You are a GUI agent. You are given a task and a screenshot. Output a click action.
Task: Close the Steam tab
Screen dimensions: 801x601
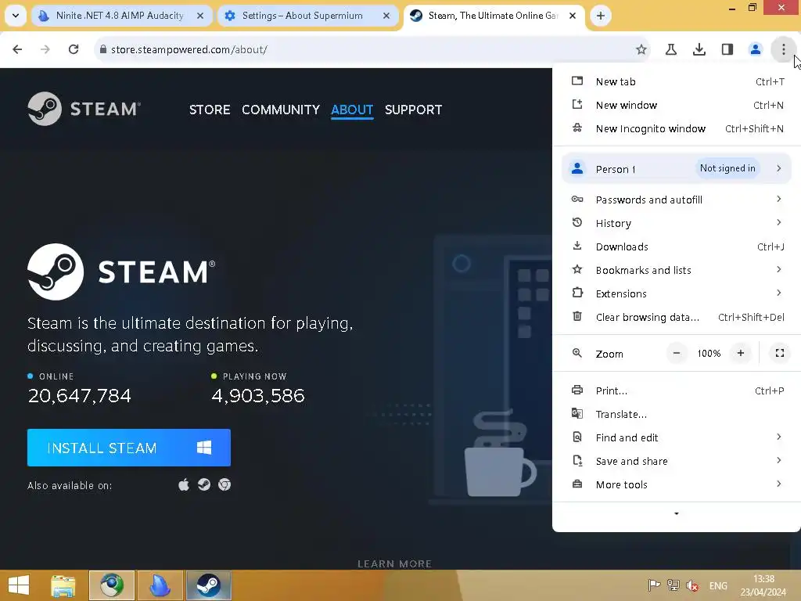pos(573,16)
